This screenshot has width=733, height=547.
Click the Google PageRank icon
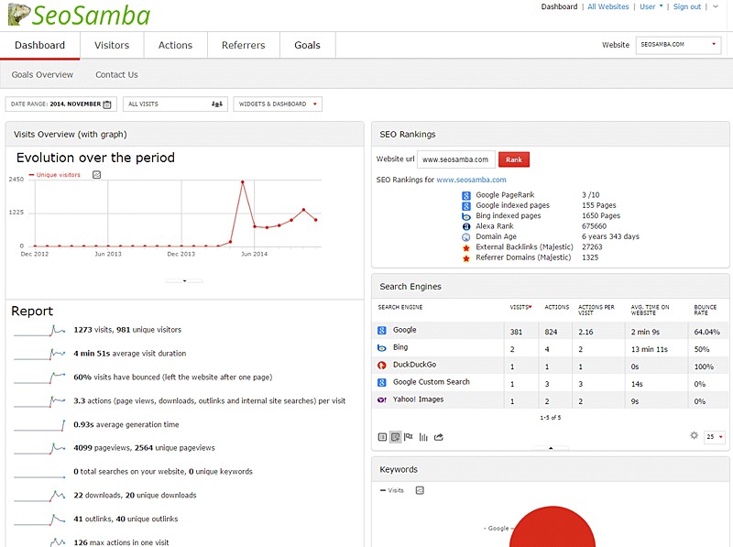pos(466,195)
